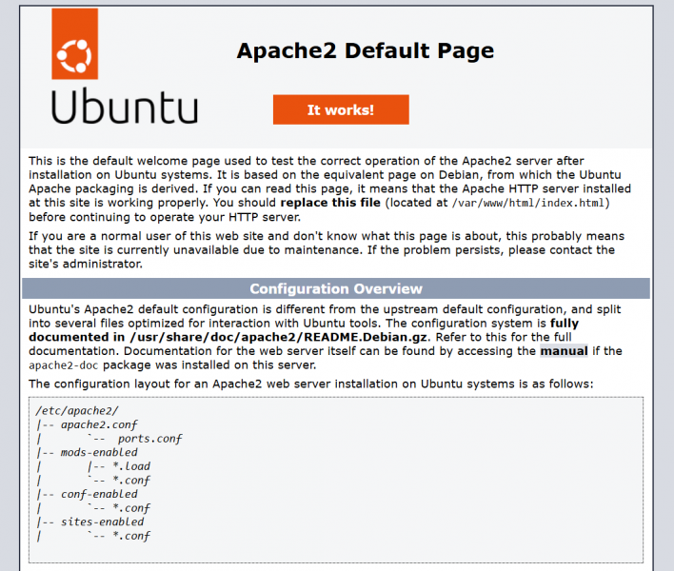674x571 pixels.
Task: Click the paragraph starting 'If you are a normal user'
Action: click(x=327, y=250)
